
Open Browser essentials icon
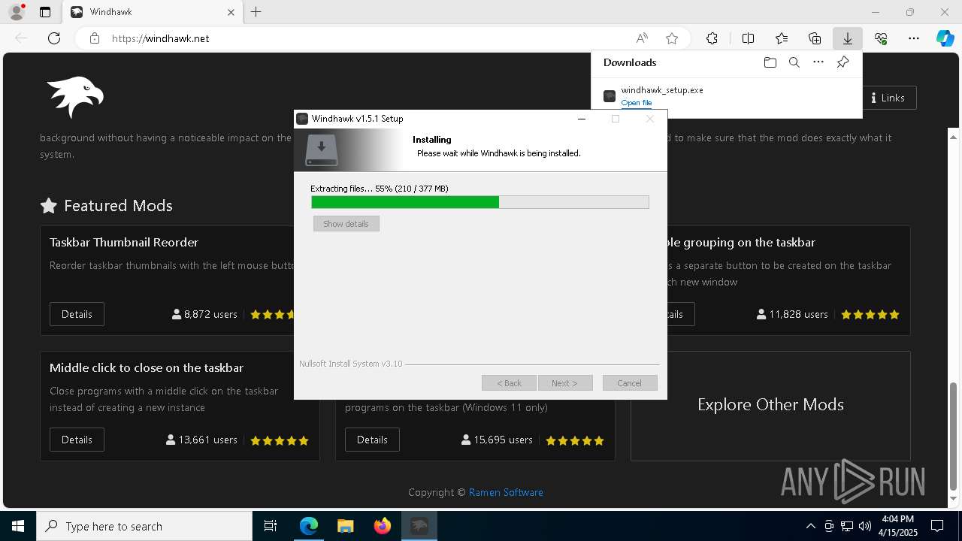881,38
